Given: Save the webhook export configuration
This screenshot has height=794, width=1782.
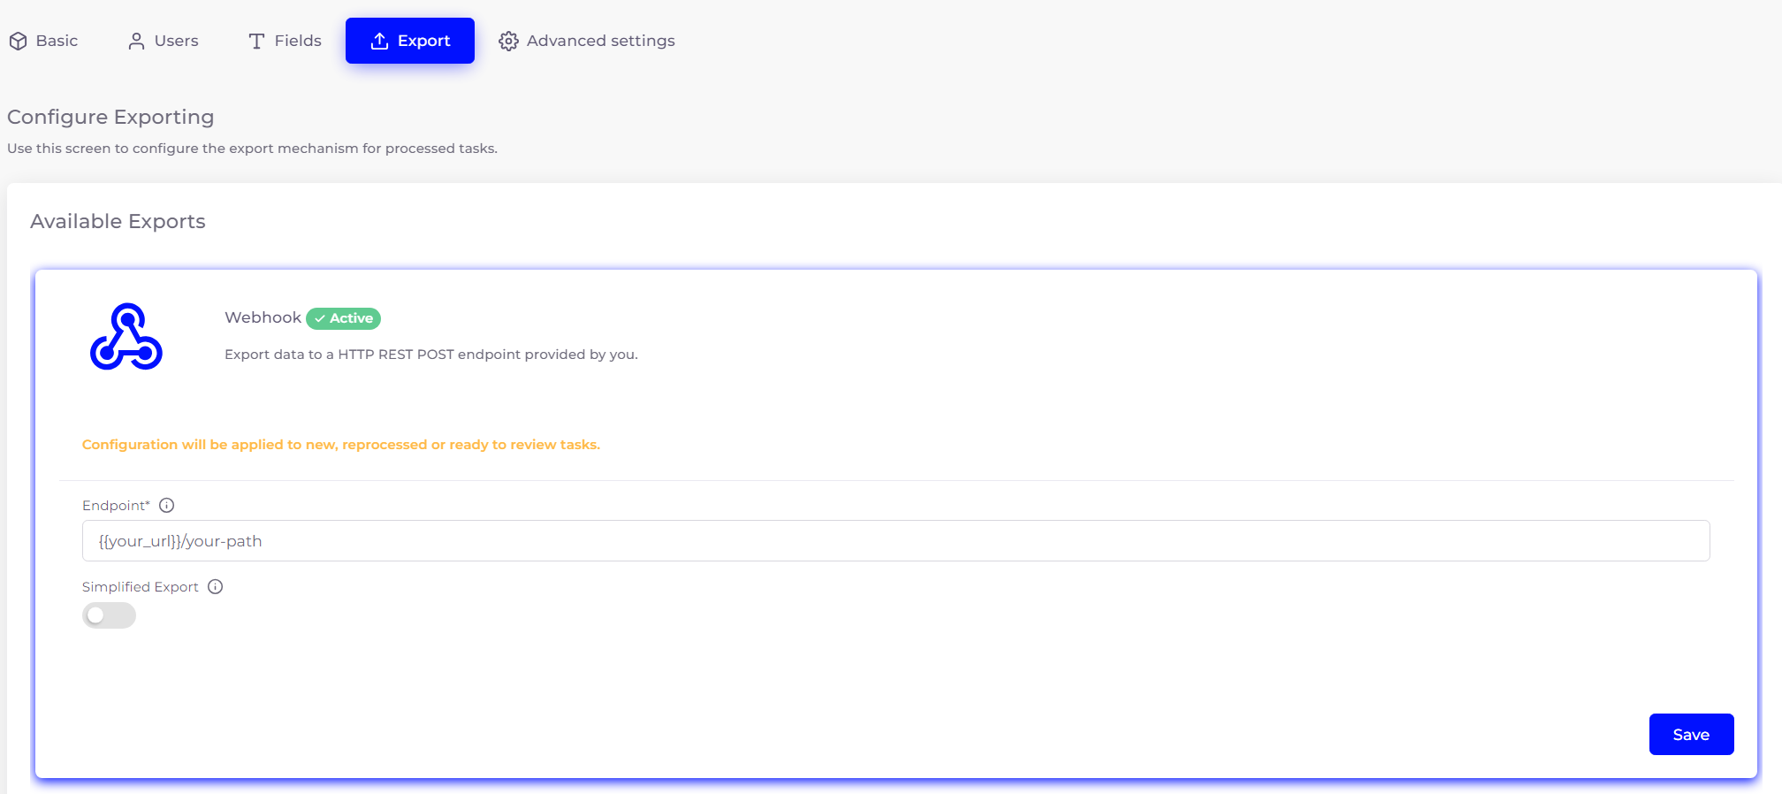Looking at the screenshot, I should pos(1690,735).
